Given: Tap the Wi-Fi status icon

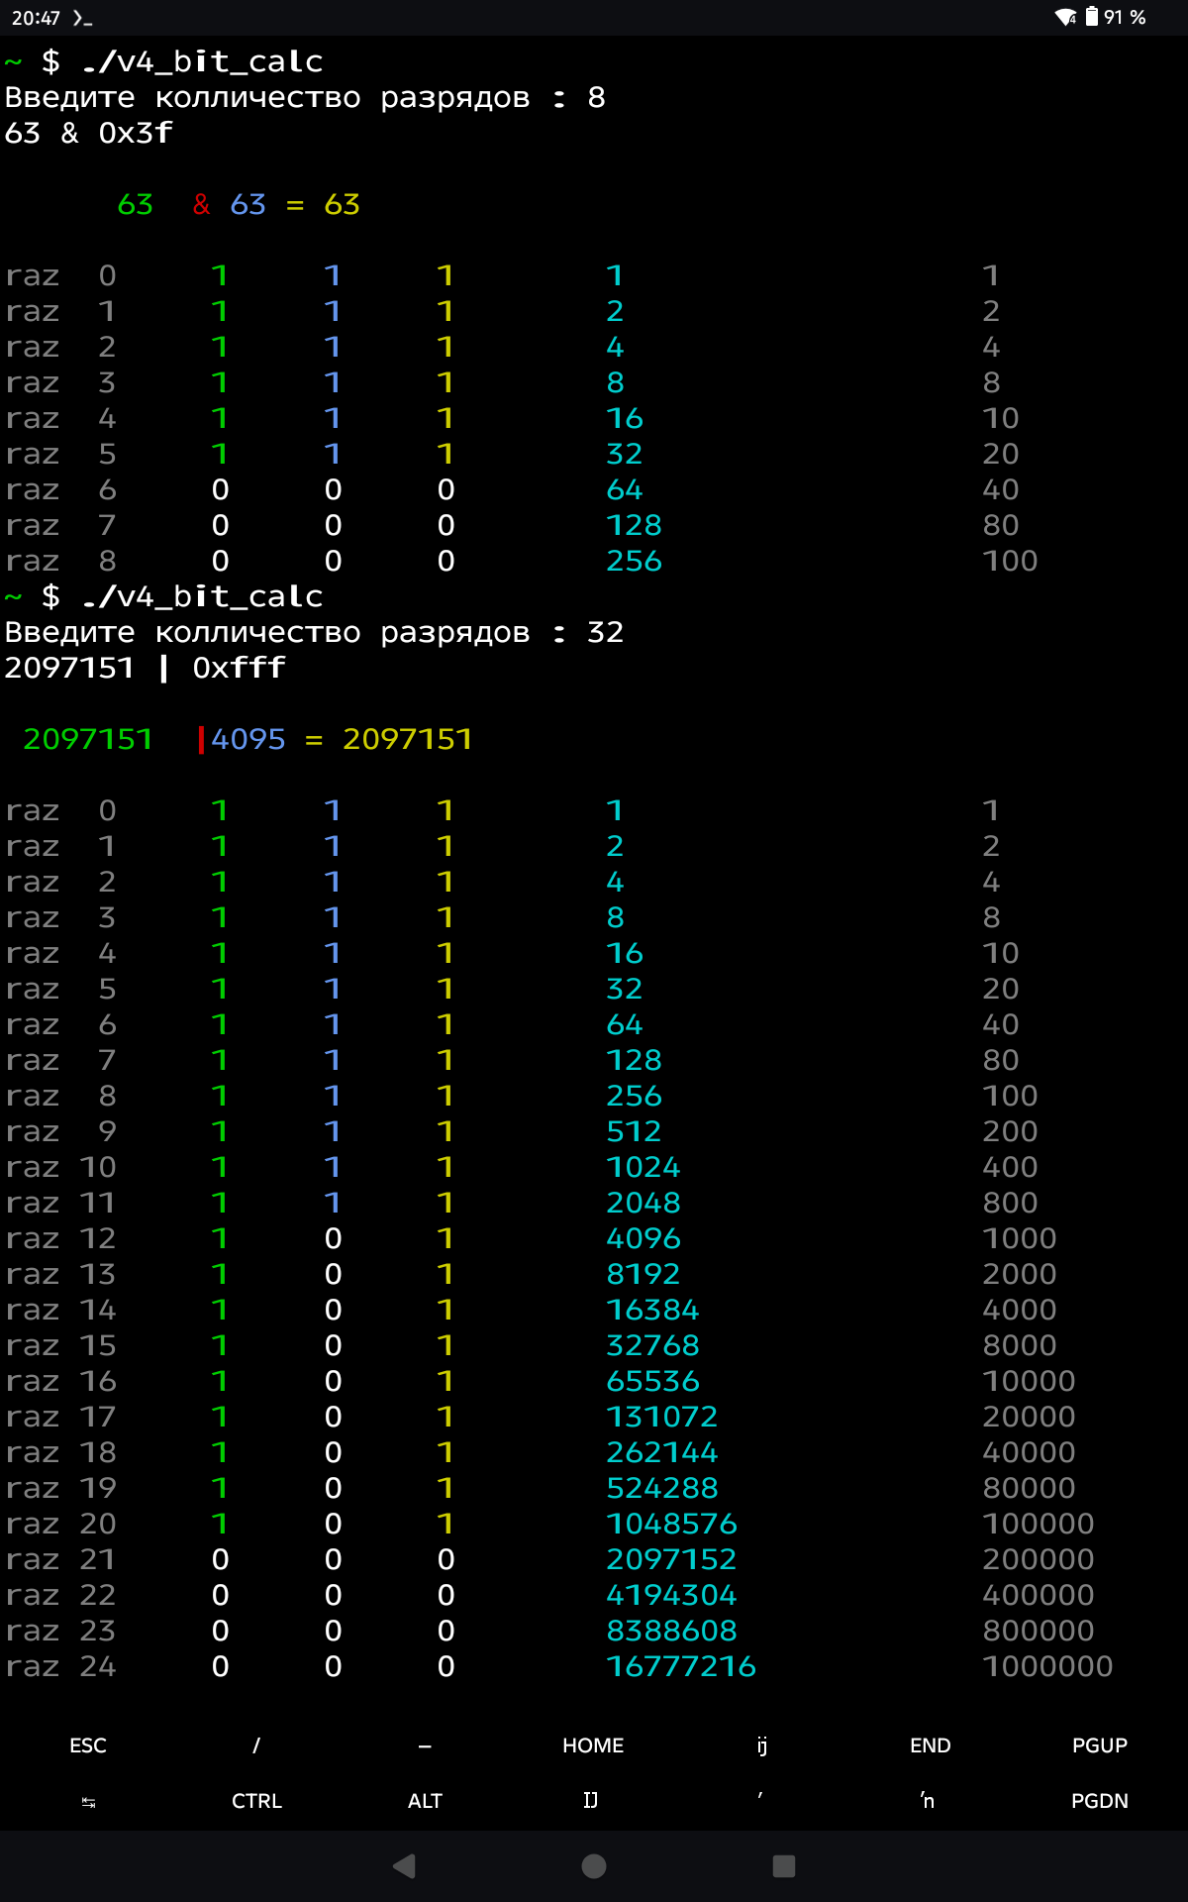Looking at the screenshot, I should click(1066, 17).
